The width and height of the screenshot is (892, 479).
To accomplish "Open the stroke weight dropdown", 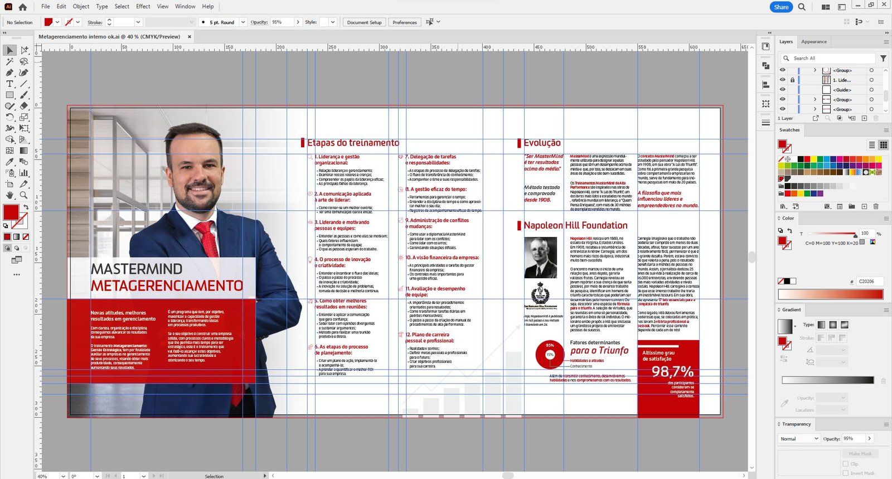I will pyautogui.click(x=138, y=22).
